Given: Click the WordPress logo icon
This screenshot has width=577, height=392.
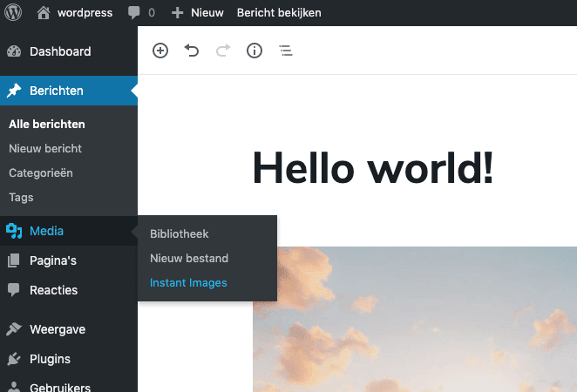Looking at the screenshot, I should 13,12.
